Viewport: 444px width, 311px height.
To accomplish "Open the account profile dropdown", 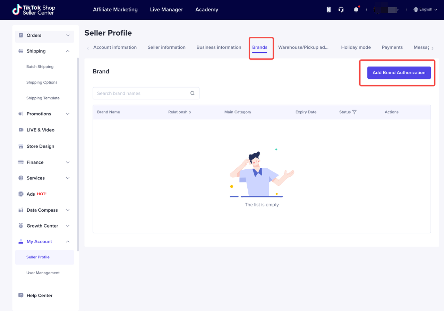I will point(386,10).
